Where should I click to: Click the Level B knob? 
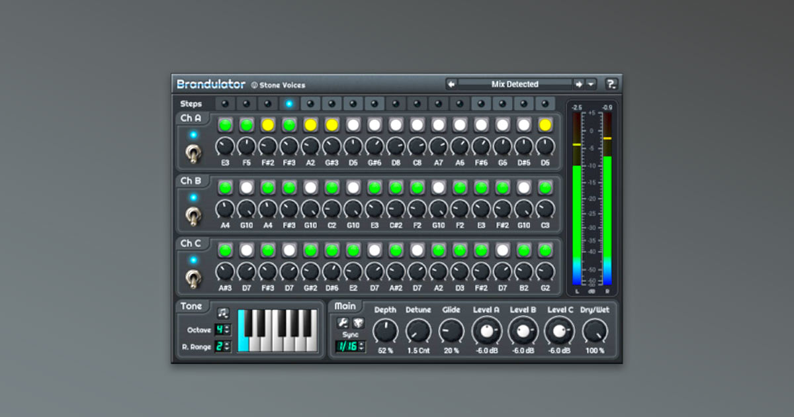[x=523, y=331]
